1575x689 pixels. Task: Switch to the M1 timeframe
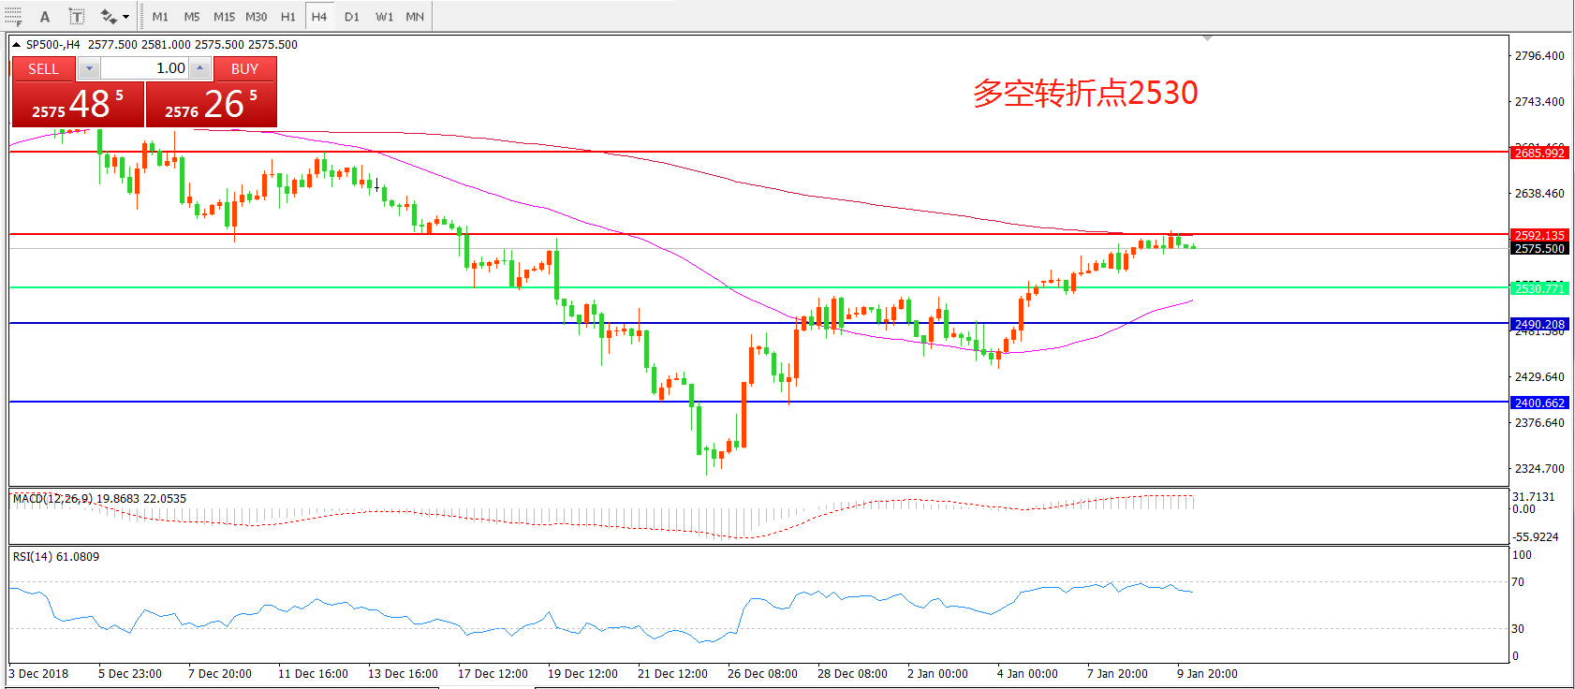tap(160, 16)
